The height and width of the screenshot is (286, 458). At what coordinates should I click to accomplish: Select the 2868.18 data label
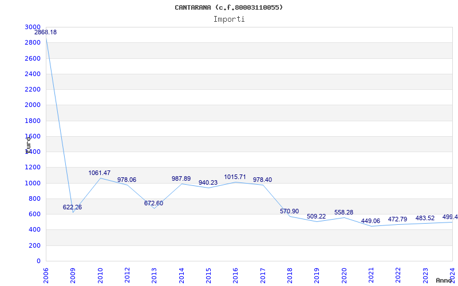pos(46,33)
